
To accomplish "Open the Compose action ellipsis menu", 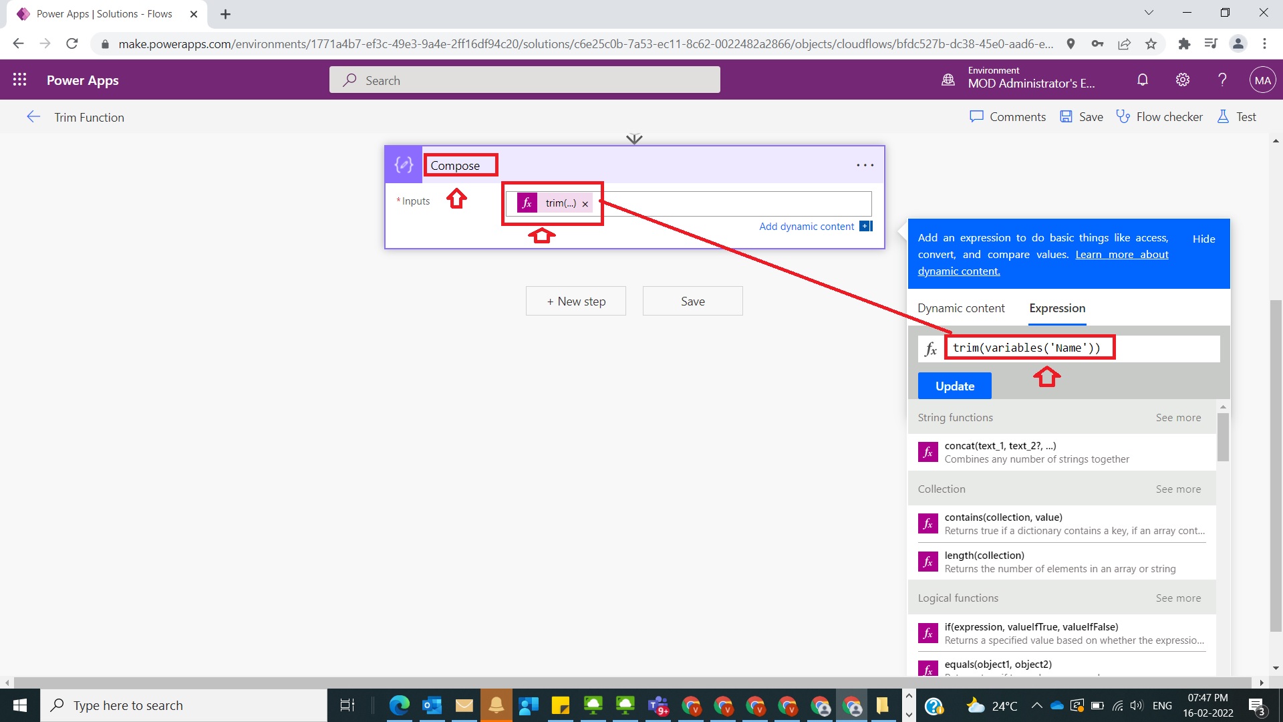I will 865,165.
